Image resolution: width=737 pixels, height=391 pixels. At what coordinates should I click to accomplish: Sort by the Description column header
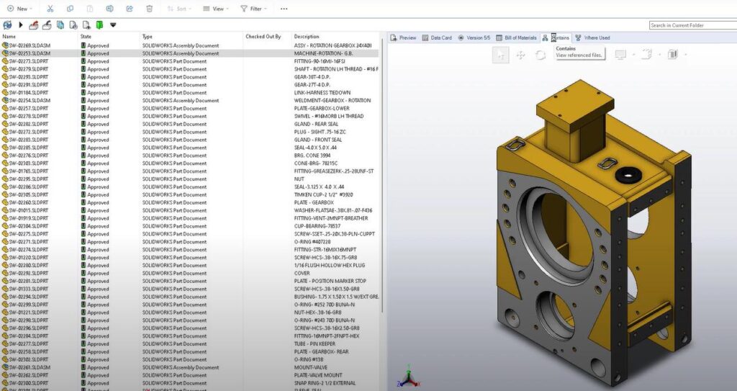coord(307,36)
